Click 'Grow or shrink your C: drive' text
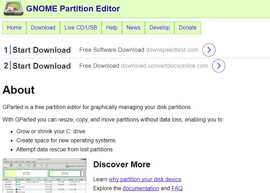The image size is (270, 193). tap(51, 132)
